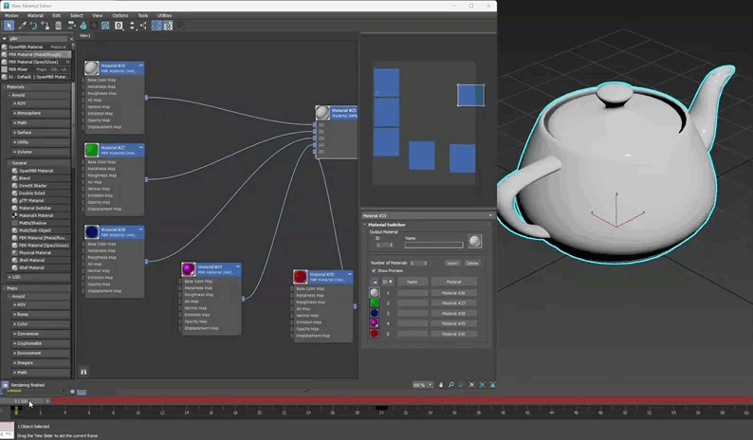Screen dimensions: 753x440
Task: Select the green preview swatch for ID 2
Action: [374, 303]
